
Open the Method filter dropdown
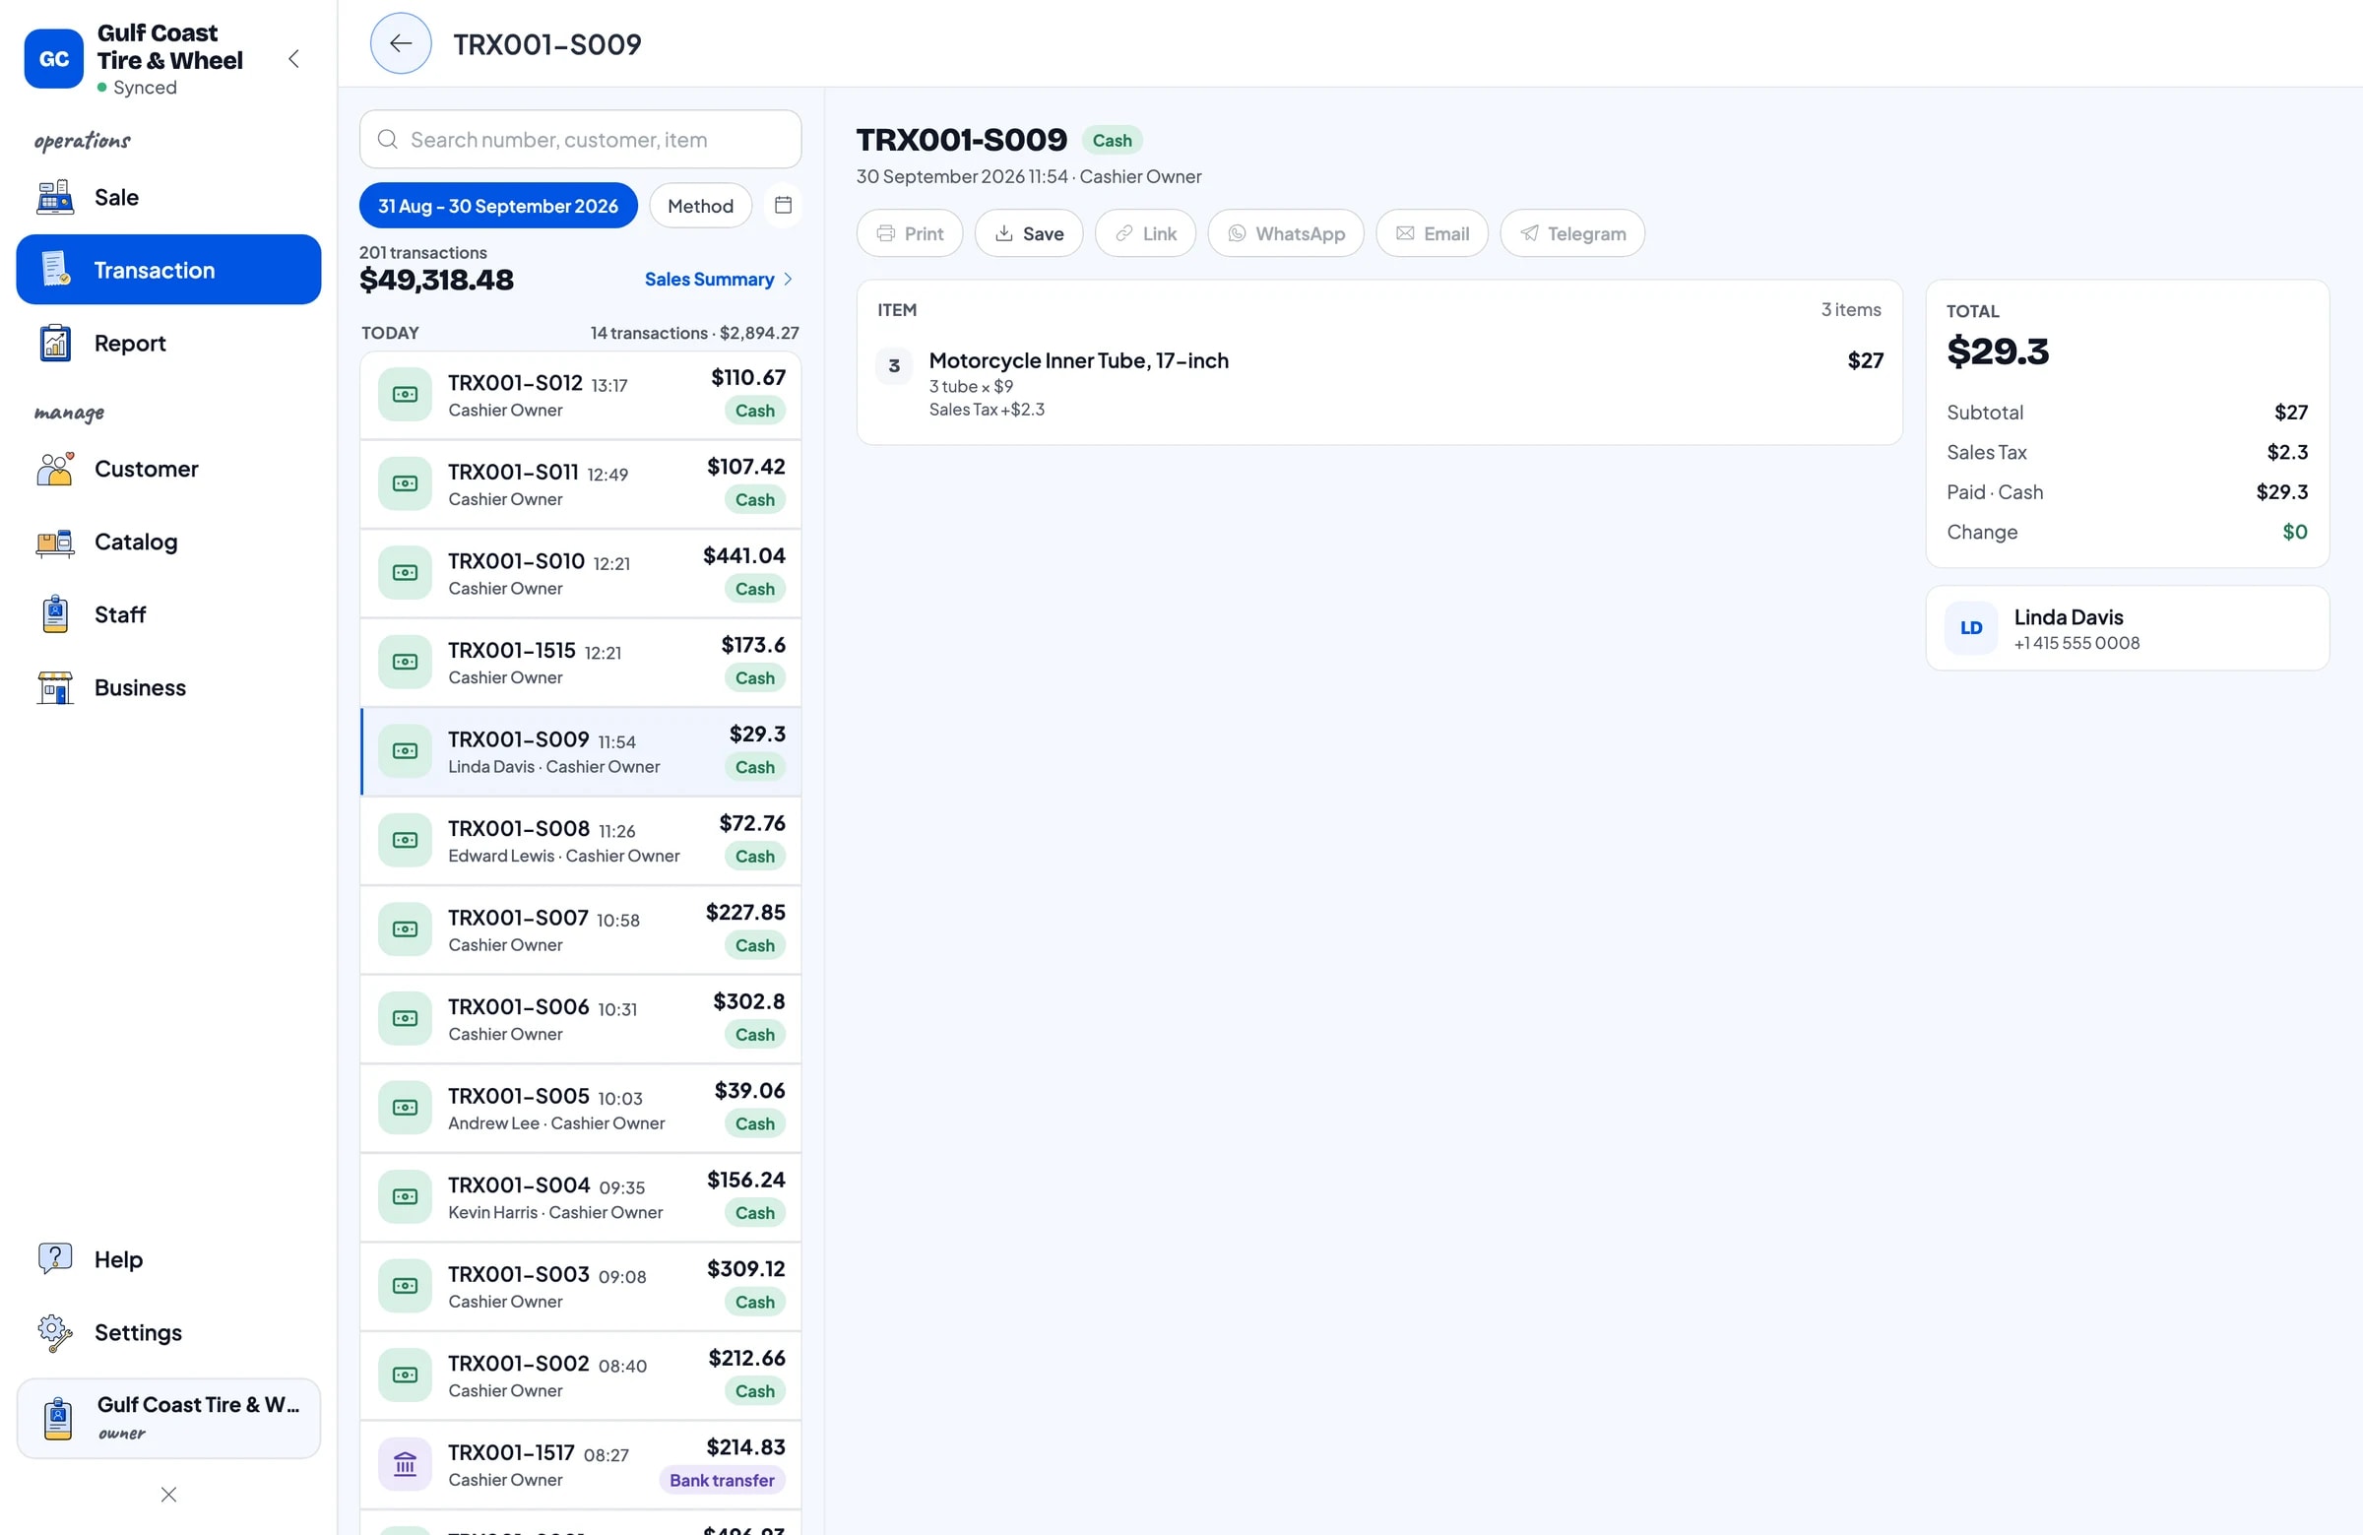[700, 206]
